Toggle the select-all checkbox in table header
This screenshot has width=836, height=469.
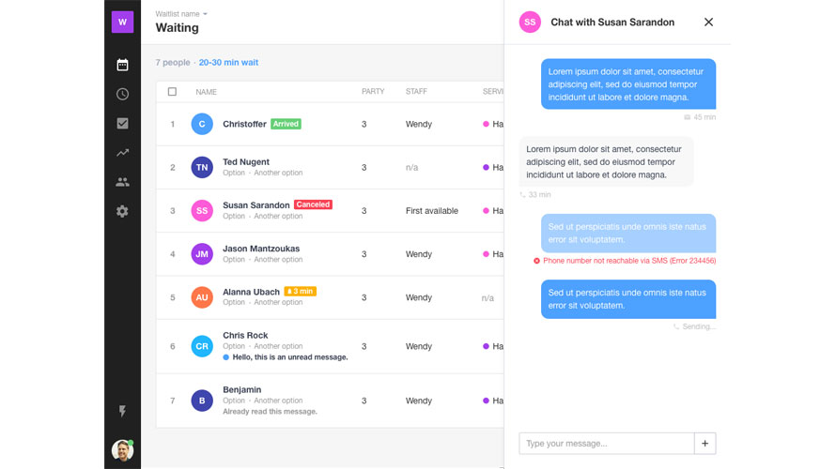(x=172, y=92)
